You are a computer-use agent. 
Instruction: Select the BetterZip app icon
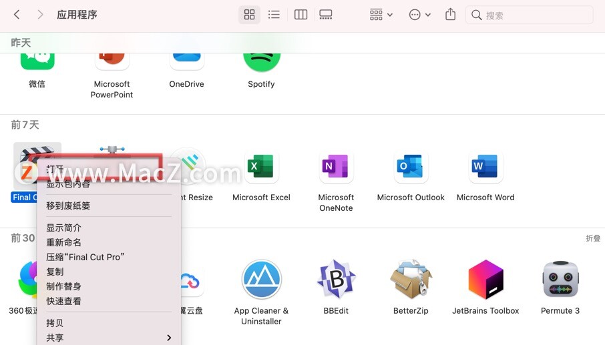pyautogui.click(x=411, y=280)
